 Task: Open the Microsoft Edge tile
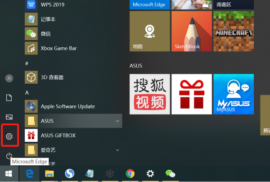150,5
